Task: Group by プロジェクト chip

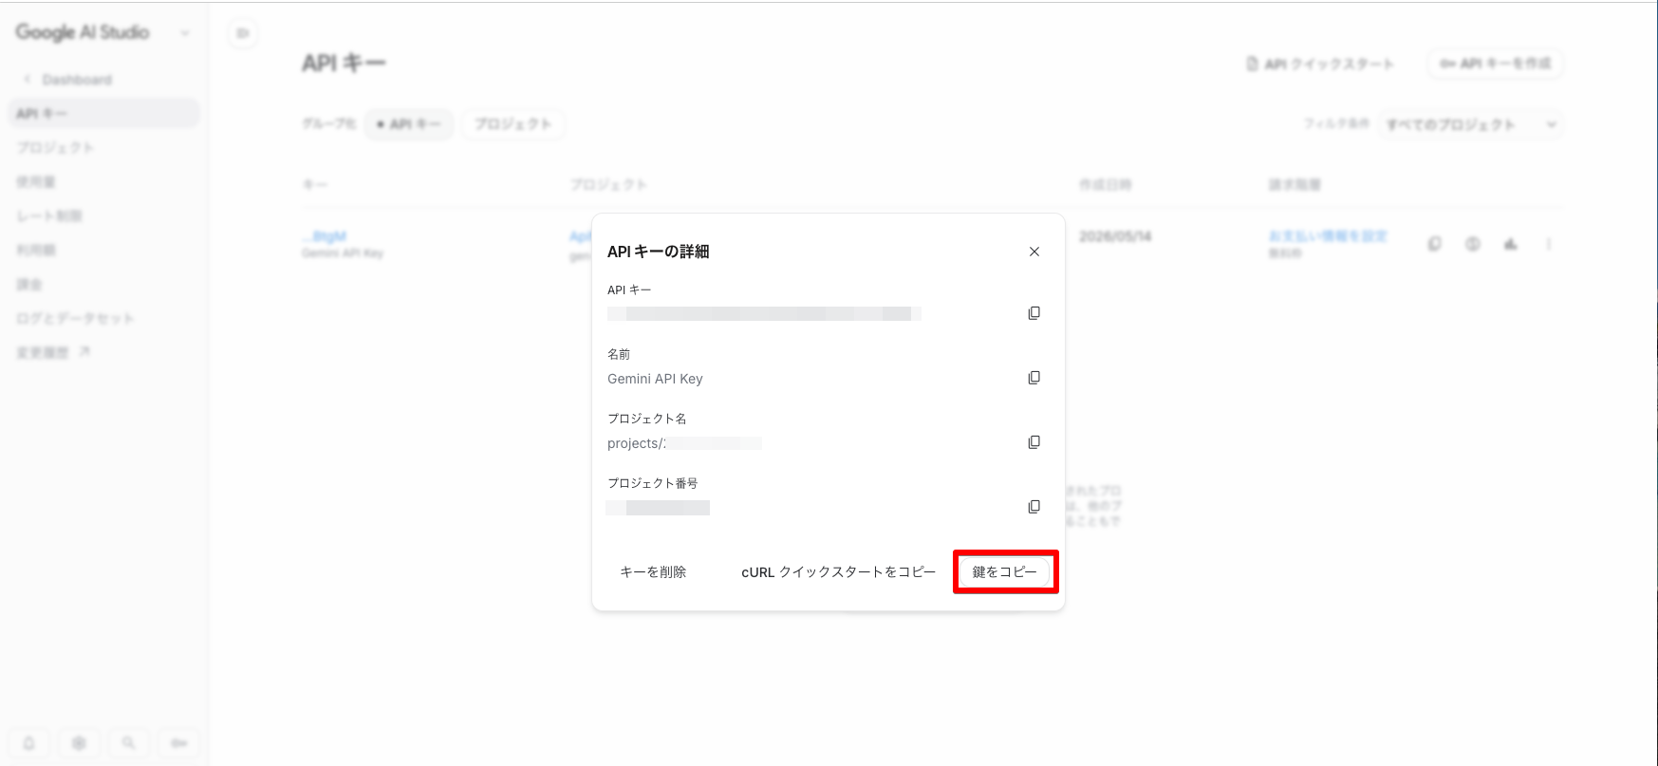Action: point(513,124)
